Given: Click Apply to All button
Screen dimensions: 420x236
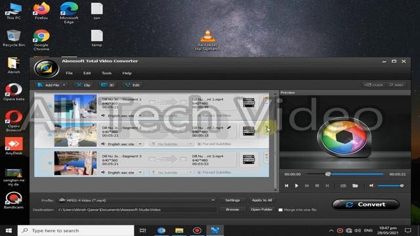Looking at the screenshot, I should coord(262,200).
